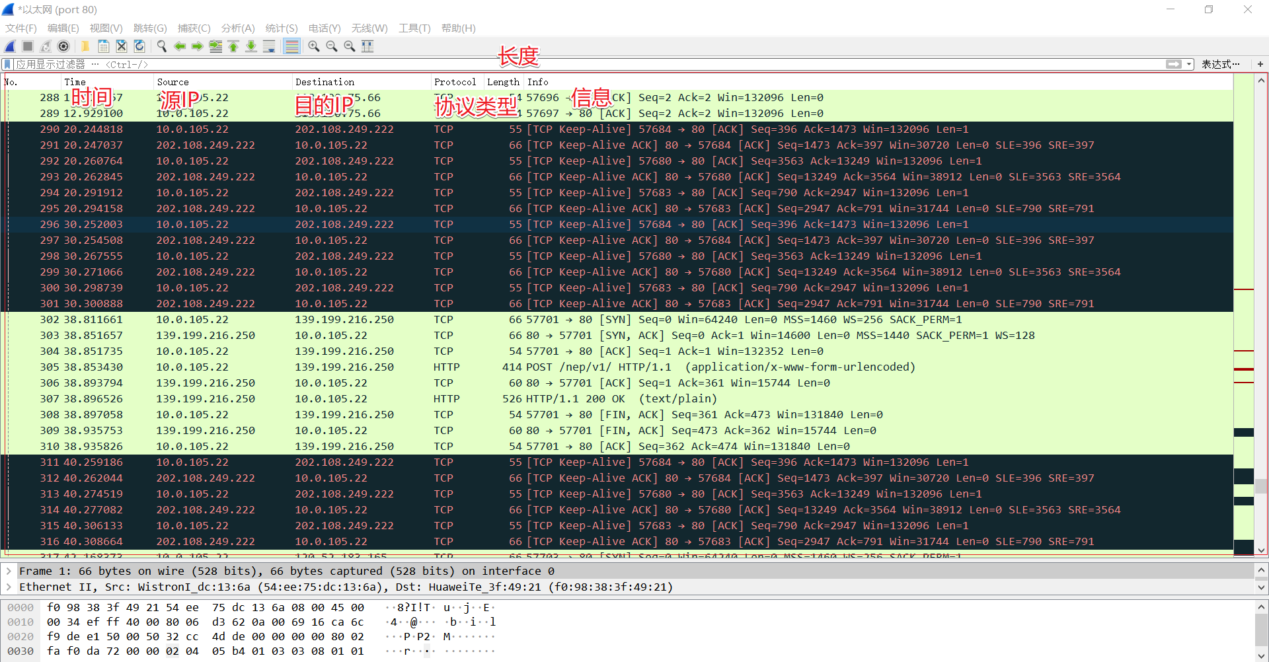Select packet 303 SYN, ACK row
This screenshot has width=1269, height=662.
pyautogui.click(x=618, y=336)
